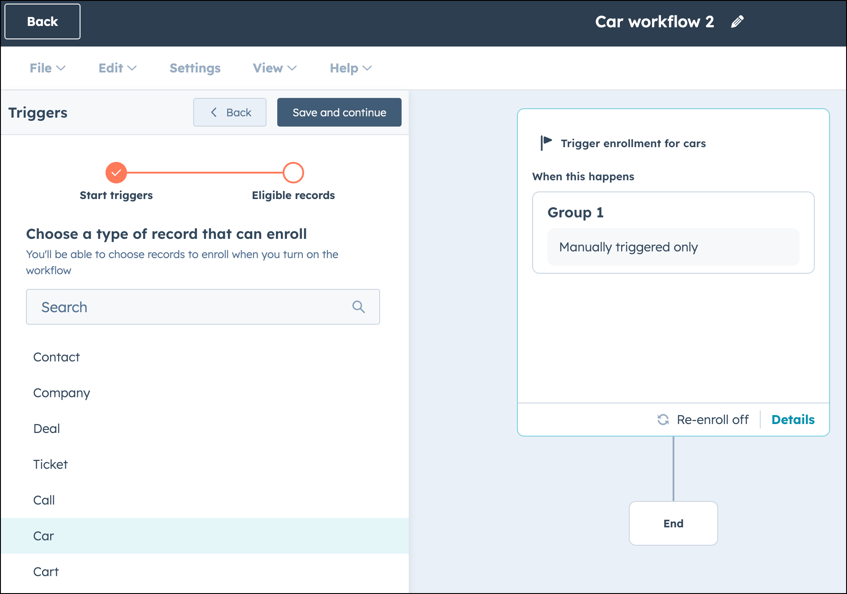Click the Eligible records step circle
847x594 pixels.
[x=293, y=173]
